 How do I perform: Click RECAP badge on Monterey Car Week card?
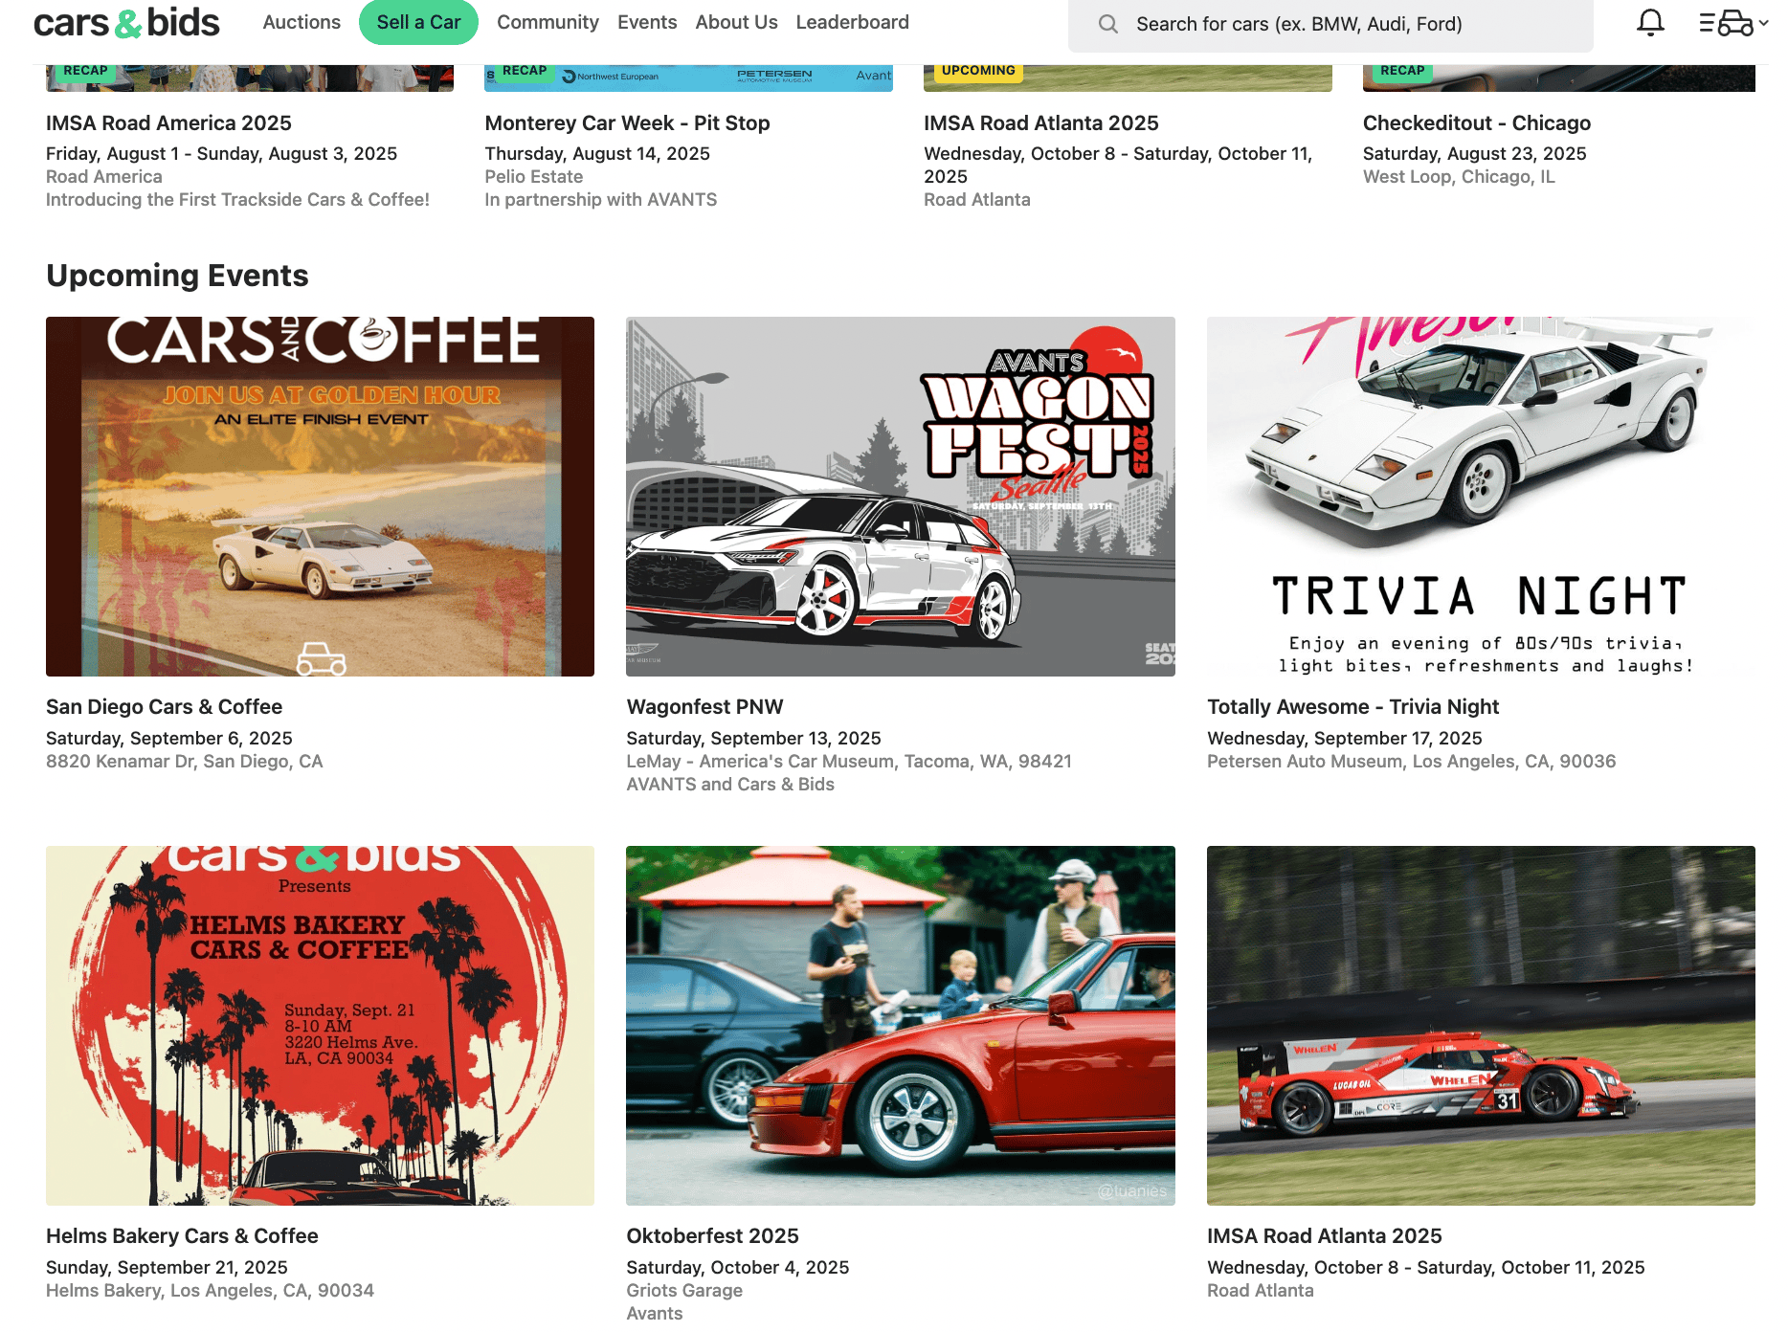524,72
